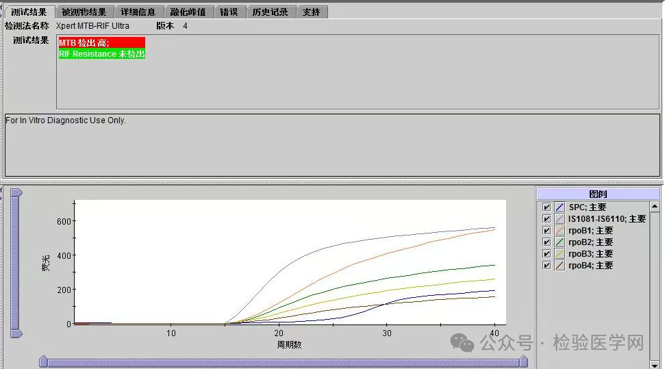Uncheck the IS1081-IS6110 curve checkbox
665x369 pixels.
(547, 219)
